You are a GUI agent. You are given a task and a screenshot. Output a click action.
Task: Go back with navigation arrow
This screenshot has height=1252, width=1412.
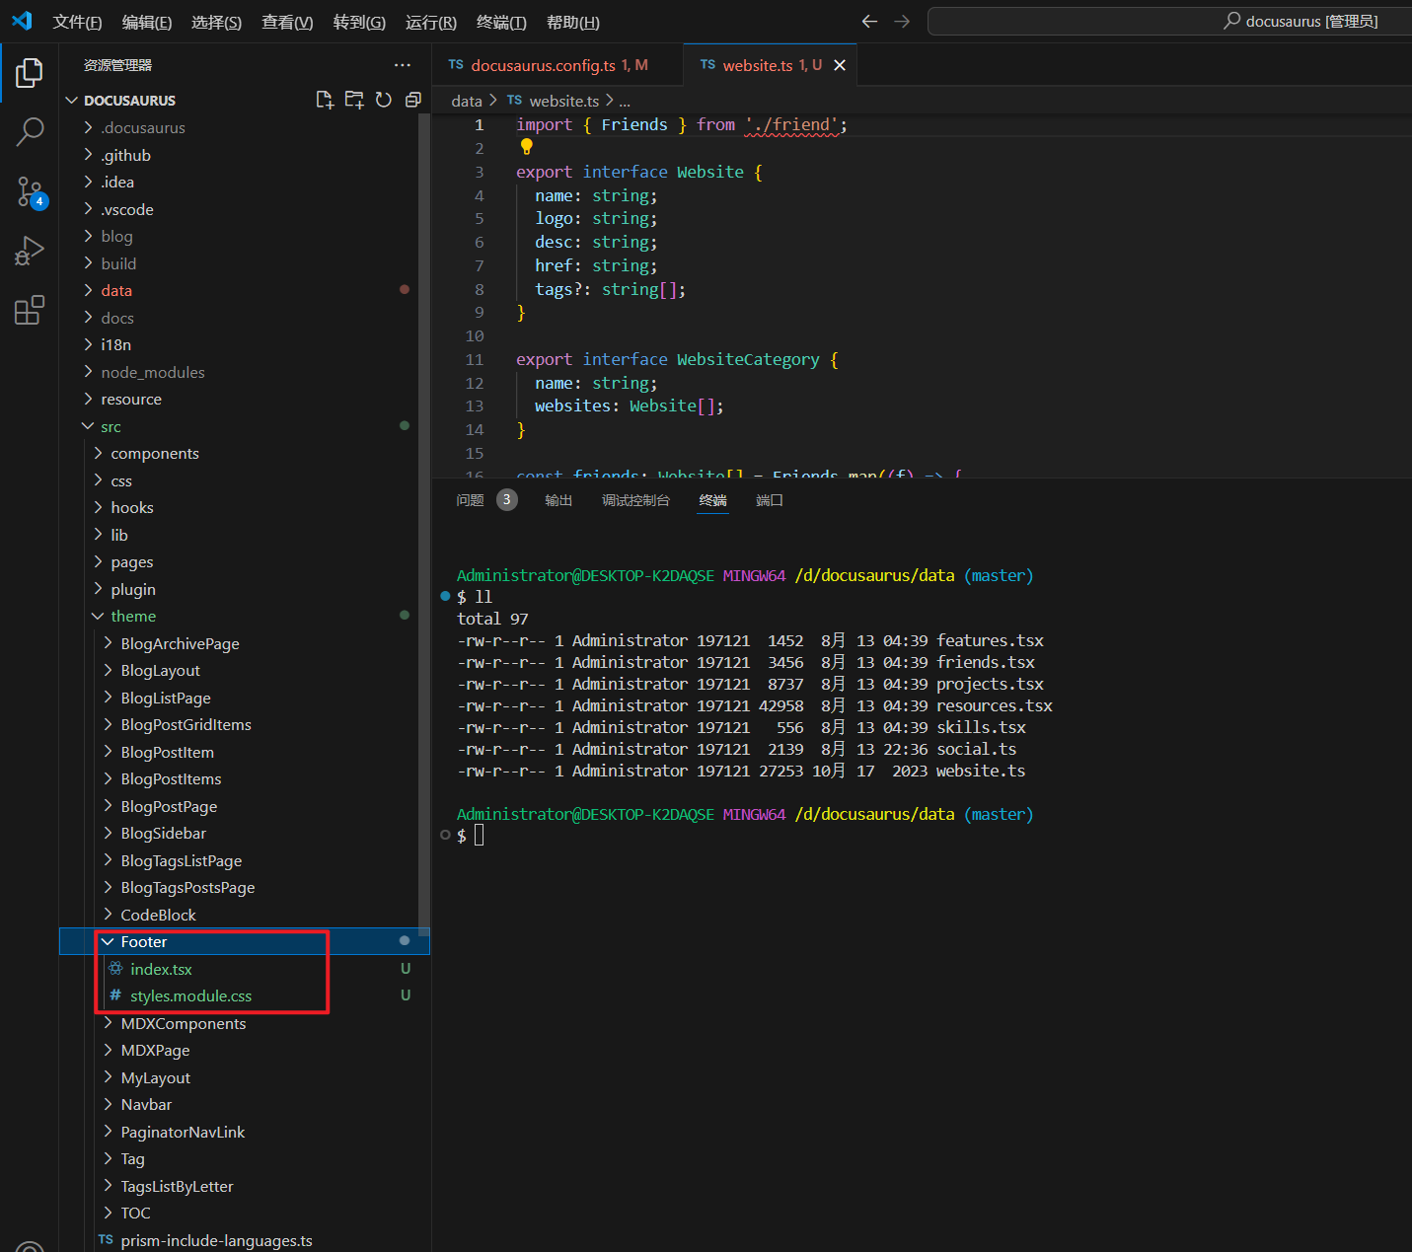[869, 21]
